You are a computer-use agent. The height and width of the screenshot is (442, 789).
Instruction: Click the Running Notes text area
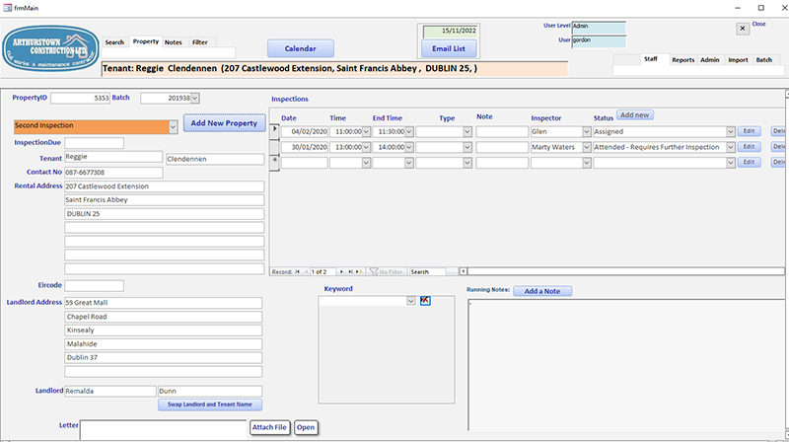tap(626, 365)
